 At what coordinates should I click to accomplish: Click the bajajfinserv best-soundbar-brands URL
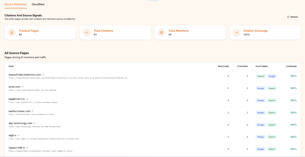(33, 102)
